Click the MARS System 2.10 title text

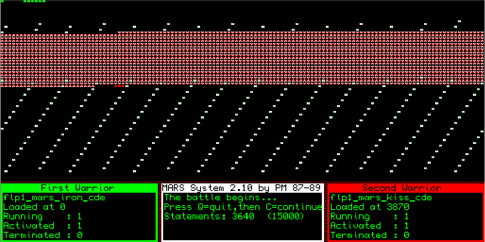pos(242,188)
